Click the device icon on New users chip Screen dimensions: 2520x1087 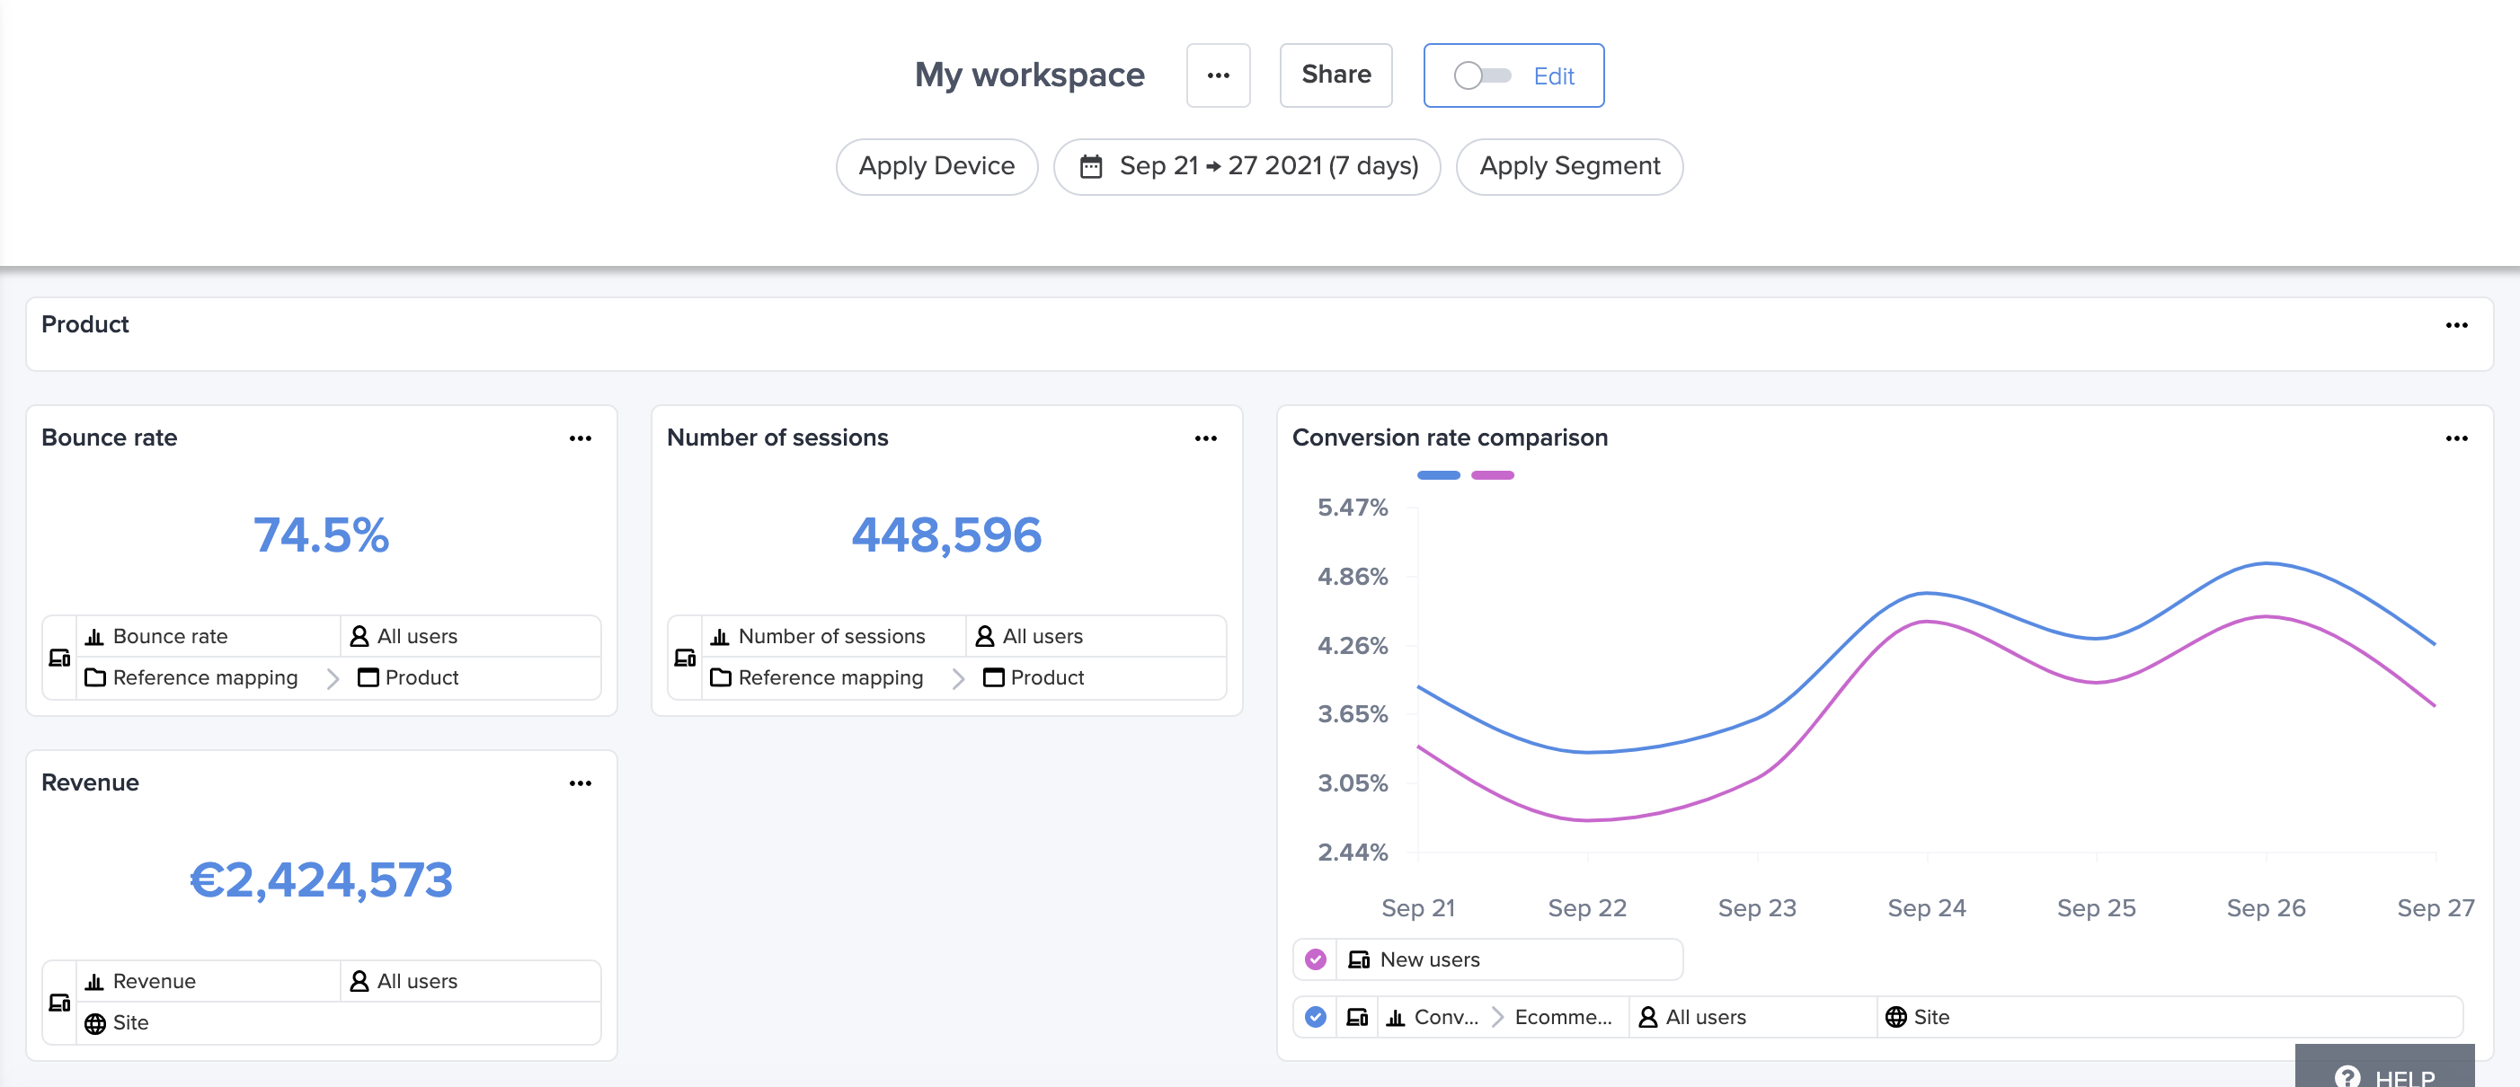(1358, 959)
